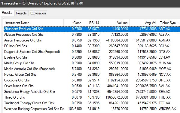Sort by Instrument Name column header
The image size is (180, 113).
33,23
